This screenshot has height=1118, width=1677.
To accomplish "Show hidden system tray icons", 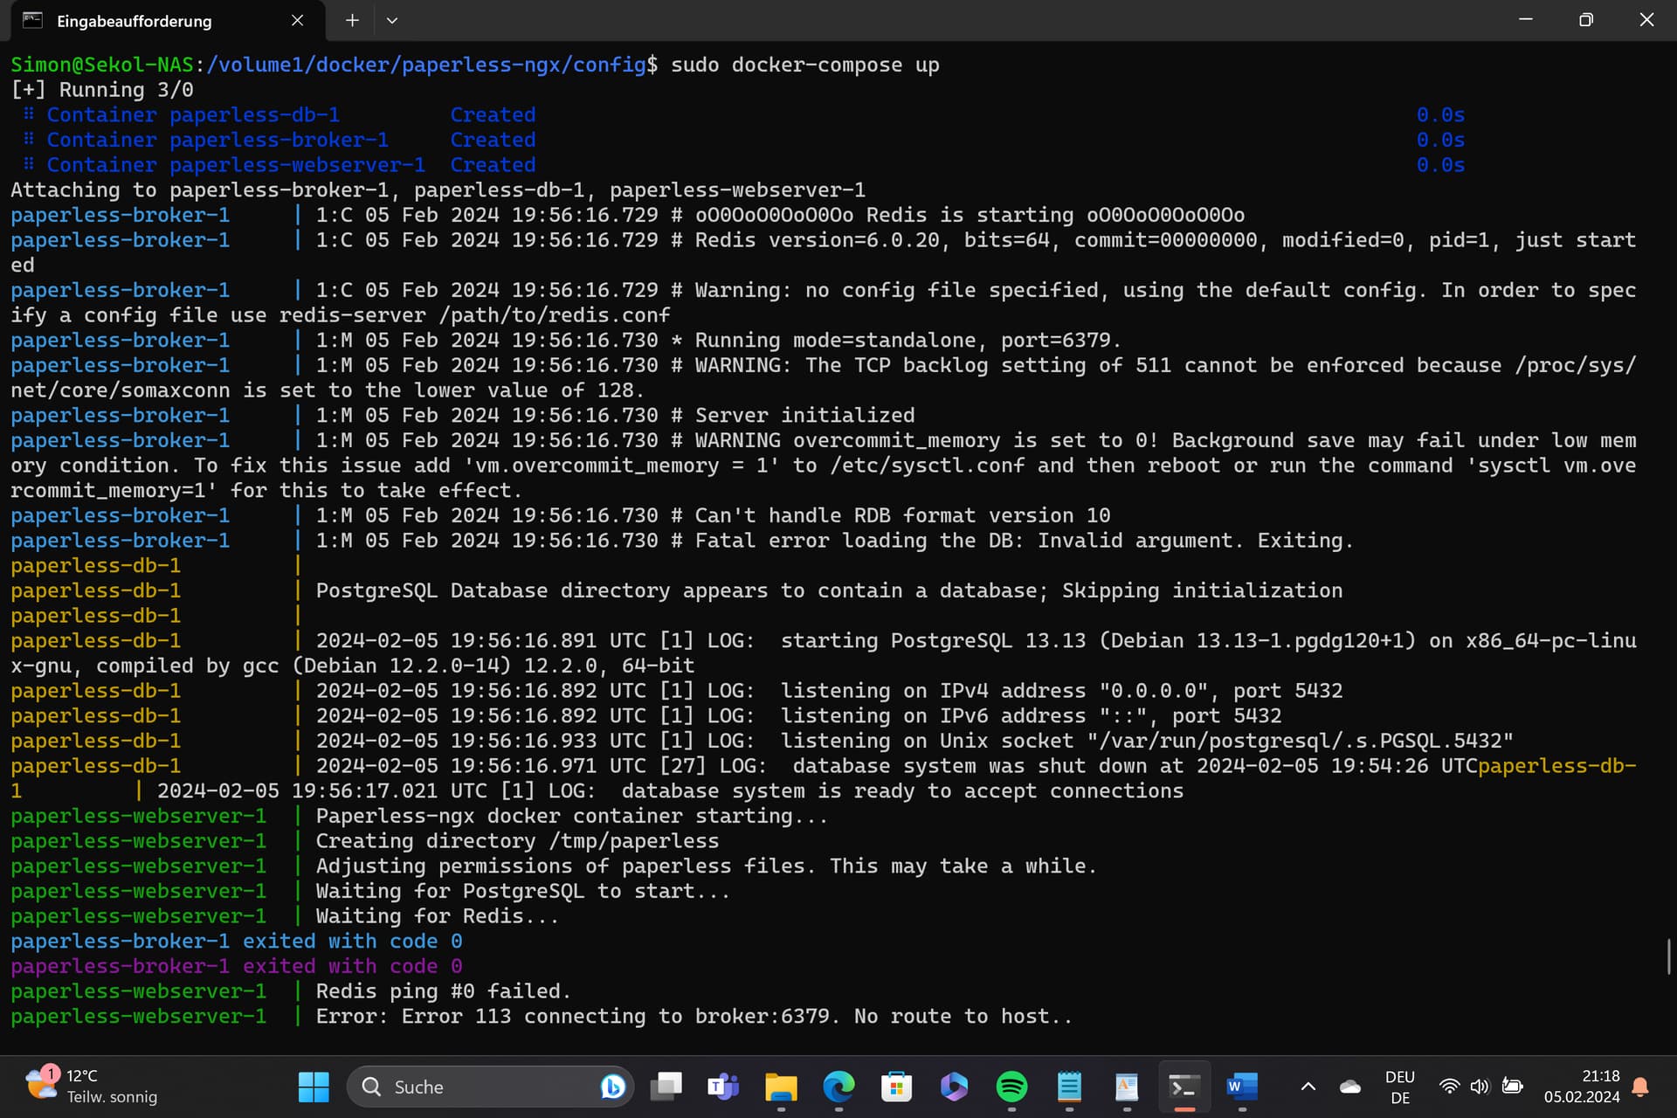I will click(1308, 1087).
